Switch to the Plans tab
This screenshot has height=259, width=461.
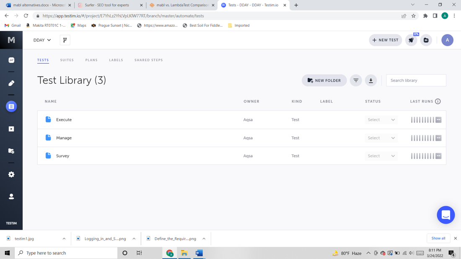(x=91, y=60)
